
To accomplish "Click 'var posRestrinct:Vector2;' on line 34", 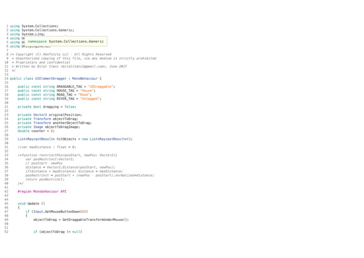I will [50, 159].
